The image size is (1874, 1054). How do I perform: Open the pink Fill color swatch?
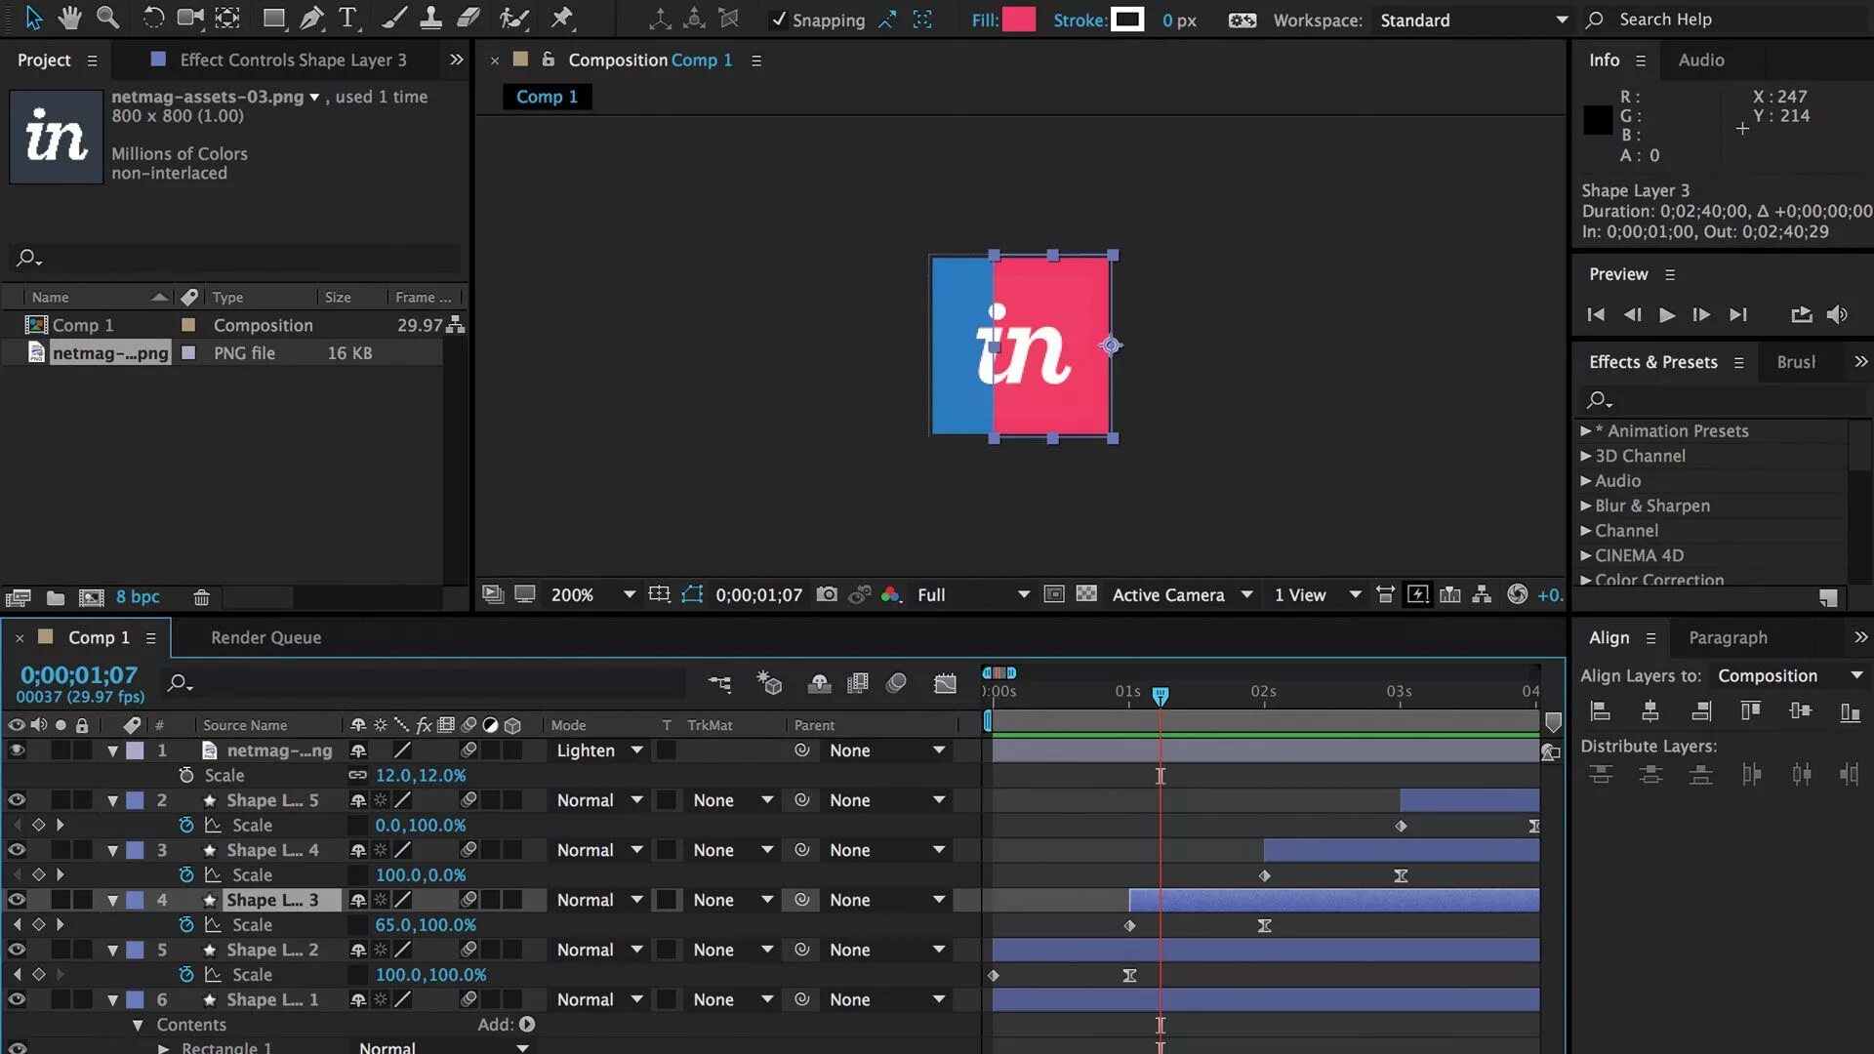click(x=1018, y=20)
